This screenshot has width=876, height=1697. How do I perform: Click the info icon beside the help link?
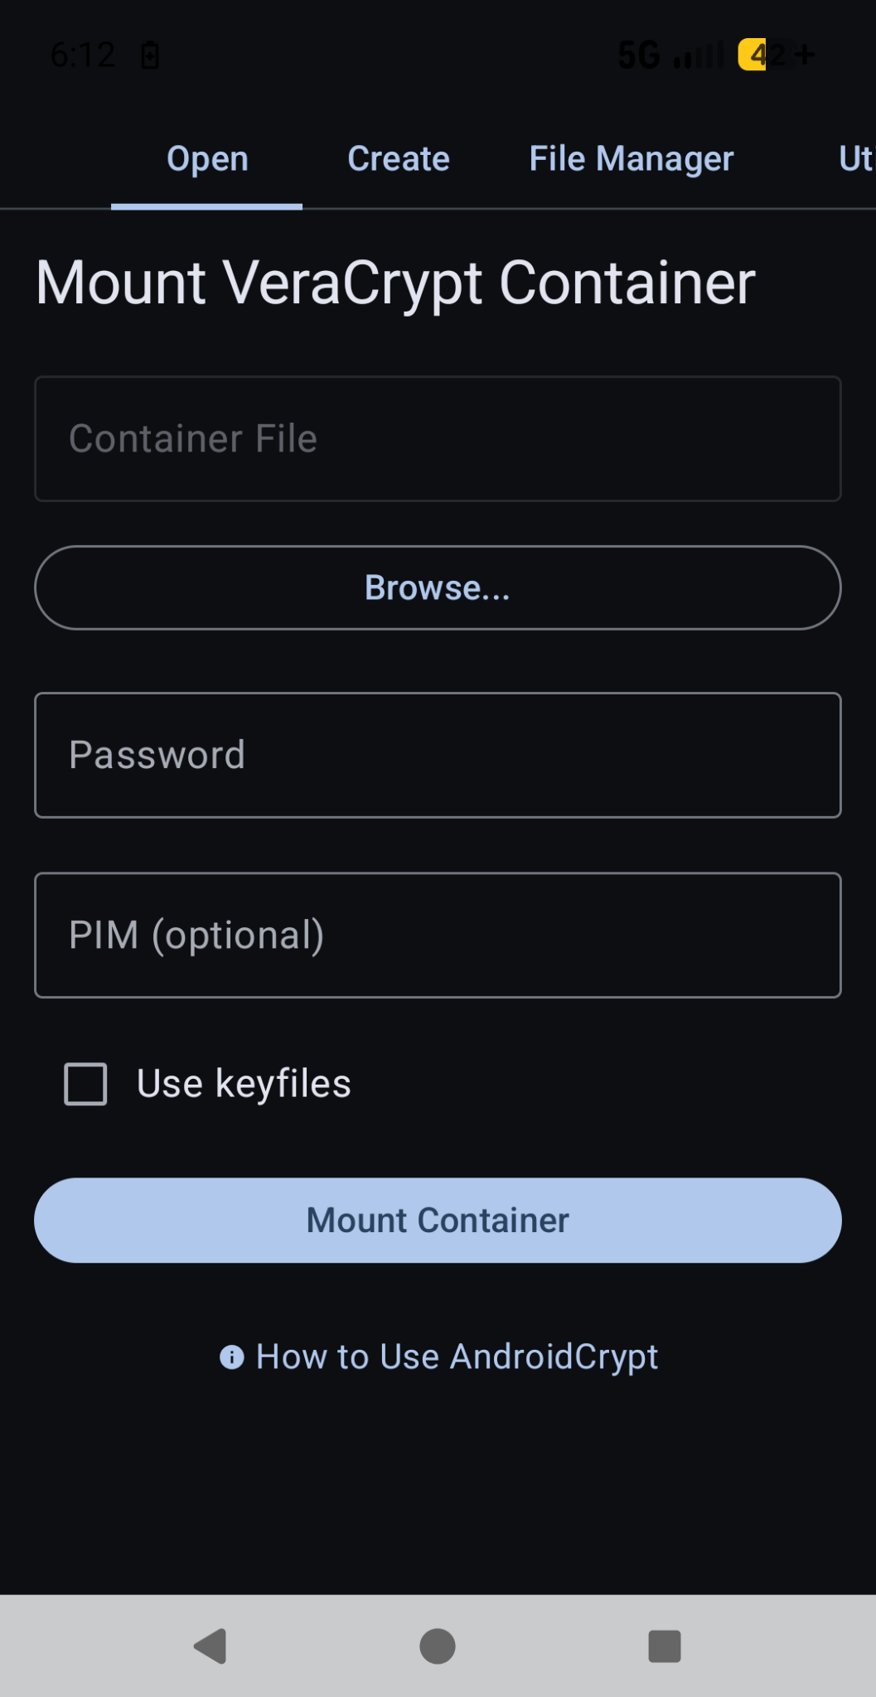pos(232,1357)
